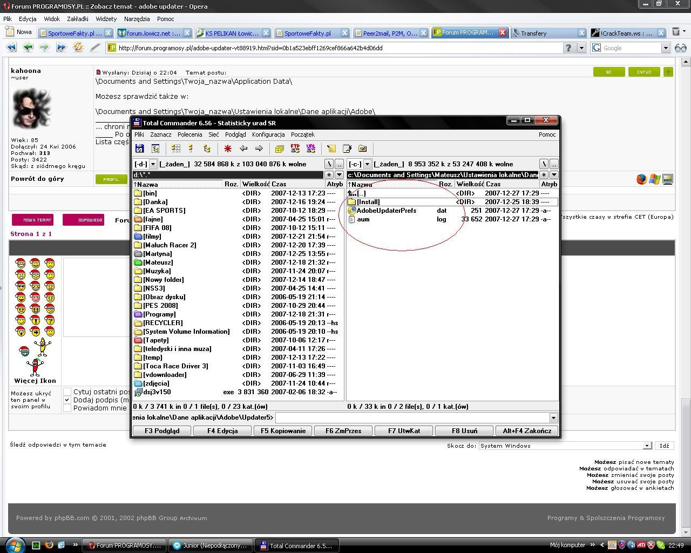
Task: Click the parent directory '..' button of right panel
Action: 554,164
